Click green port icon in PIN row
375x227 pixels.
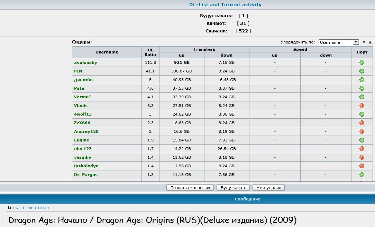tap(362, 71)
